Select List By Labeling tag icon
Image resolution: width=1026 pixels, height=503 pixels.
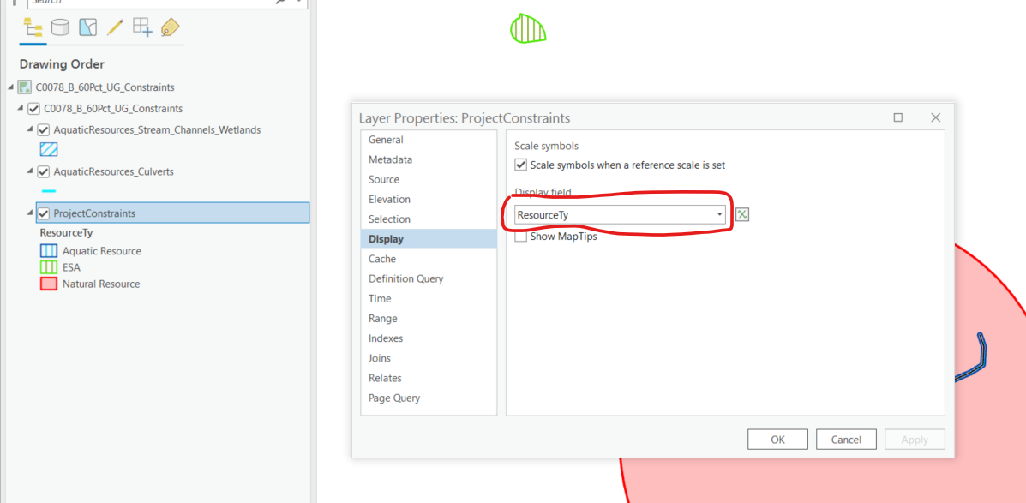(170, 27)
